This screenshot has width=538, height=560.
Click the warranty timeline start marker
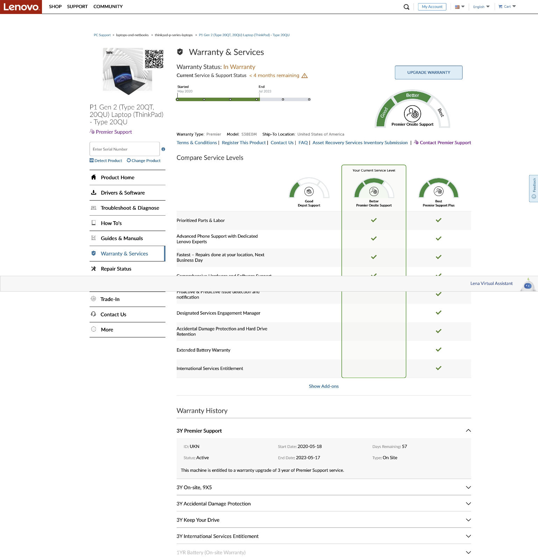point(178,99)
